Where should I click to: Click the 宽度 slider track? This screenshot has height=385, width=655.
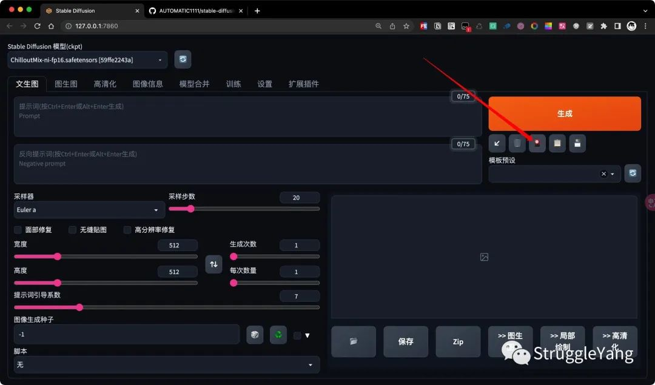106,256
